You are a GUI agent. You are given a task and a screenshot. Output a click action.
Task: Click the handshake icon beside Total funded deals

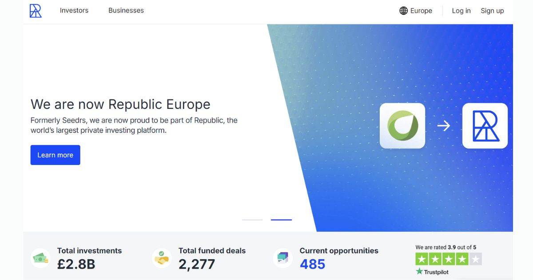click(x=161, y=258)
